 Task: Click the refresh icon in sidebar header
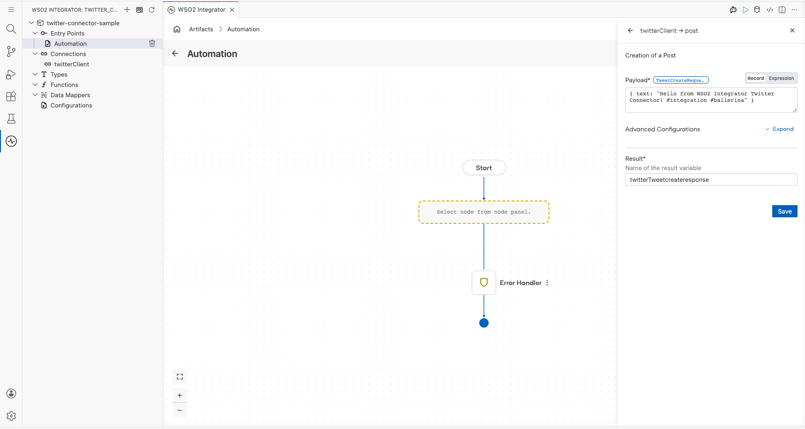[152, 9]
